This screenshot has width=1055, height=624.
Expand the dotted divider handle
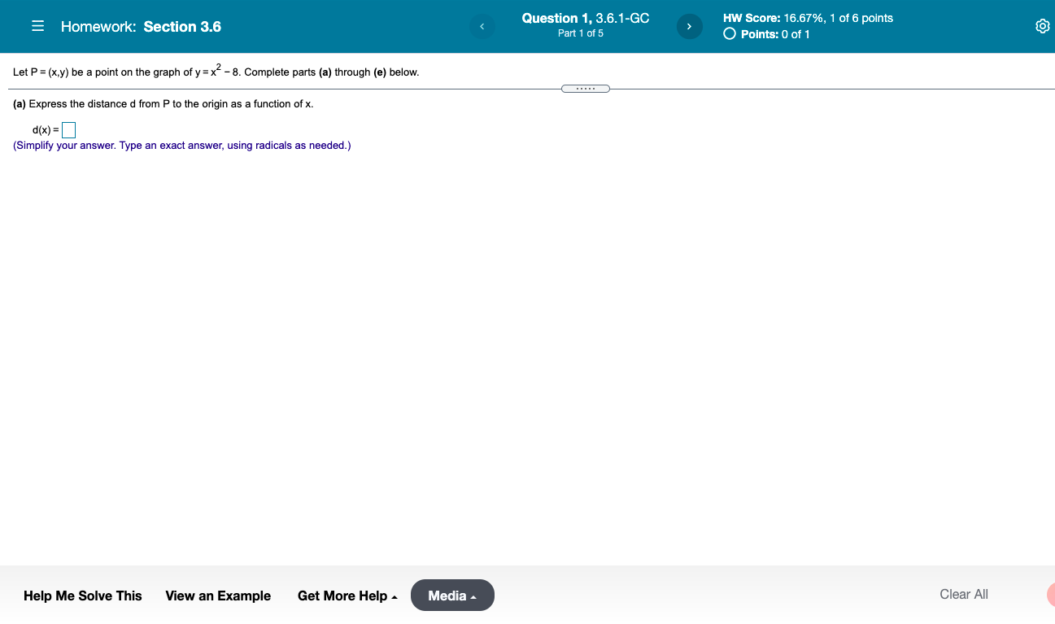(586, 89)
